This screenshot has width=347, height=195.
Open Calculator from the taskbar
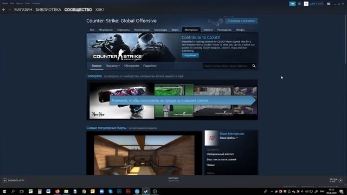[x=40, y=191]
